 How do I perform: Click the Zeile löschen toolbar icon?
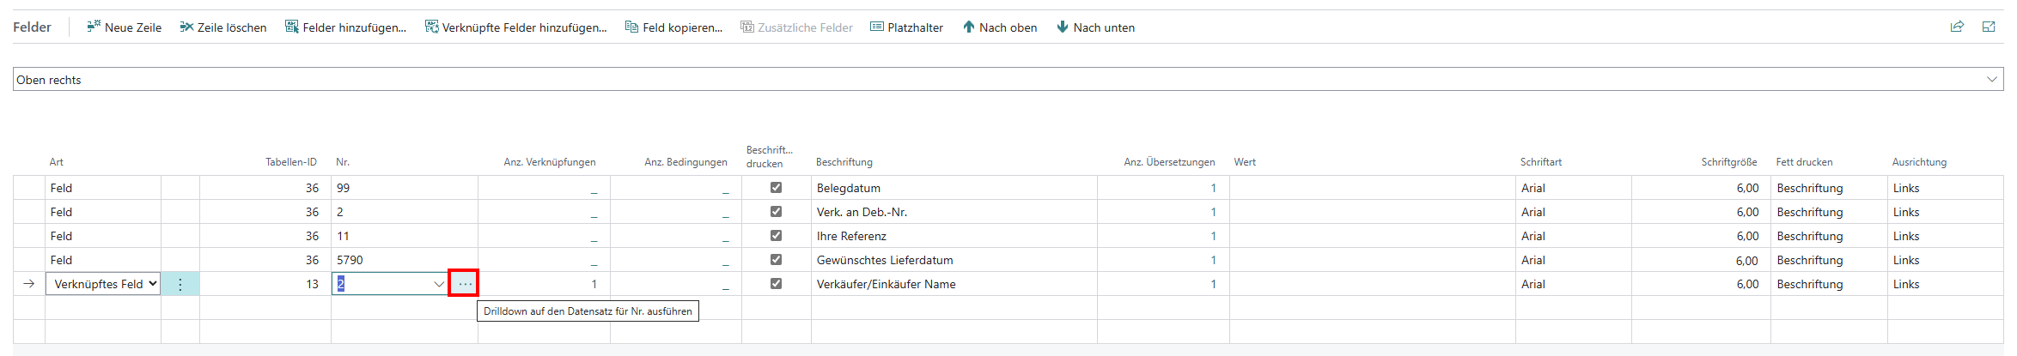[x=186, y=27]
